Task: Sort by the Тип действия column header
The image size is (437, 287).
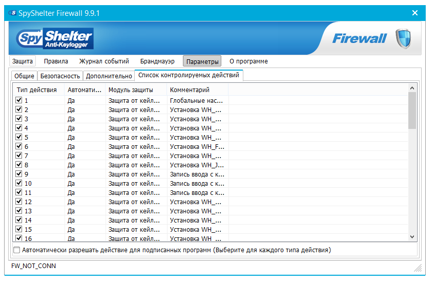Action: point(38,90)
